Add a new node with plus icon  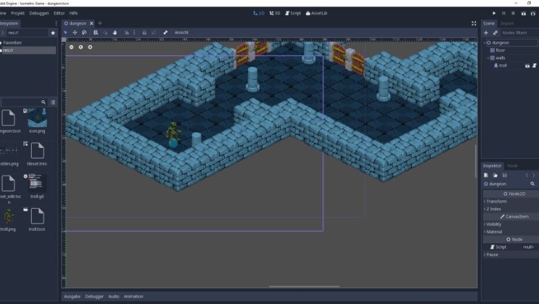(x=486, y=32)
